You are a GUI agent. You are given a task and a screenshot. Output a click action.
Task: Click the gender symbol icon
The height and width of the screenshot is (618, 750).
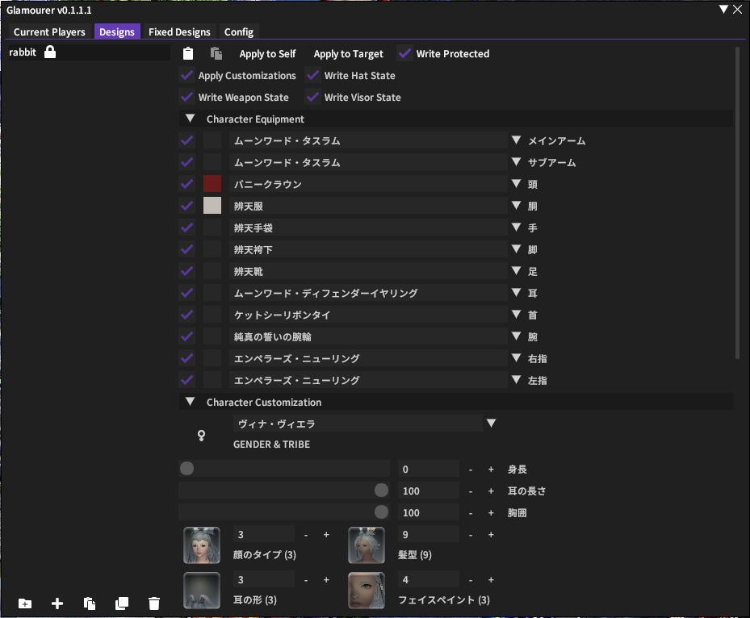coord(202,435)
